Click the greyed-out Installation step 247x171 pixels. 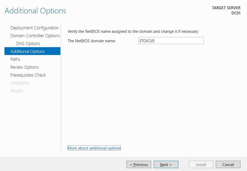(20, 83)
